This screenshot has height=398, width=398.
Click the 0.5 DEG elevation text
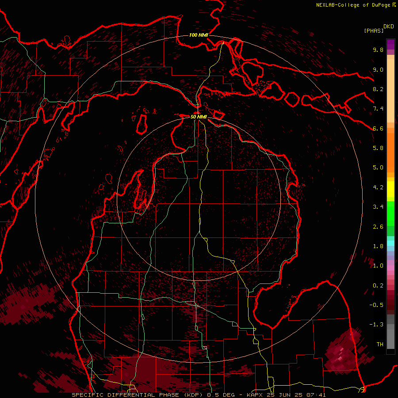pos(220,395)
